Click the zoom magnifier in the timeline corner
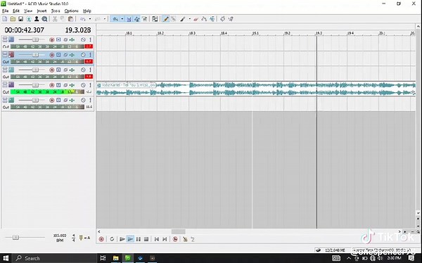422x263 pixels. [418, 231]
